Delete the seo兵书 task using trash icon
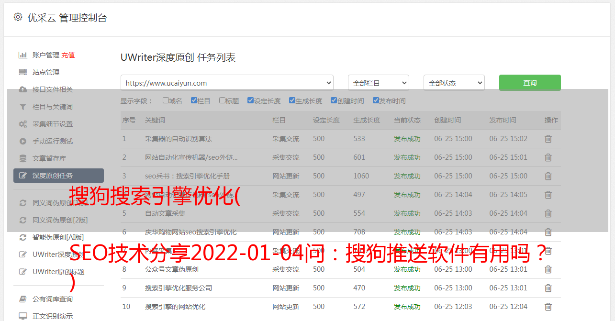 (548, 176)
